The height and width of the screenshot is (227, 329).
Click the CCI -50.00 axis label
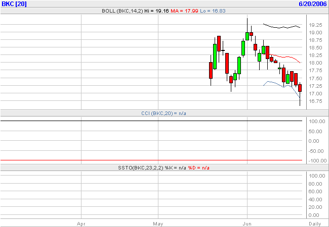pyautogui.click(x=316, y=151)
